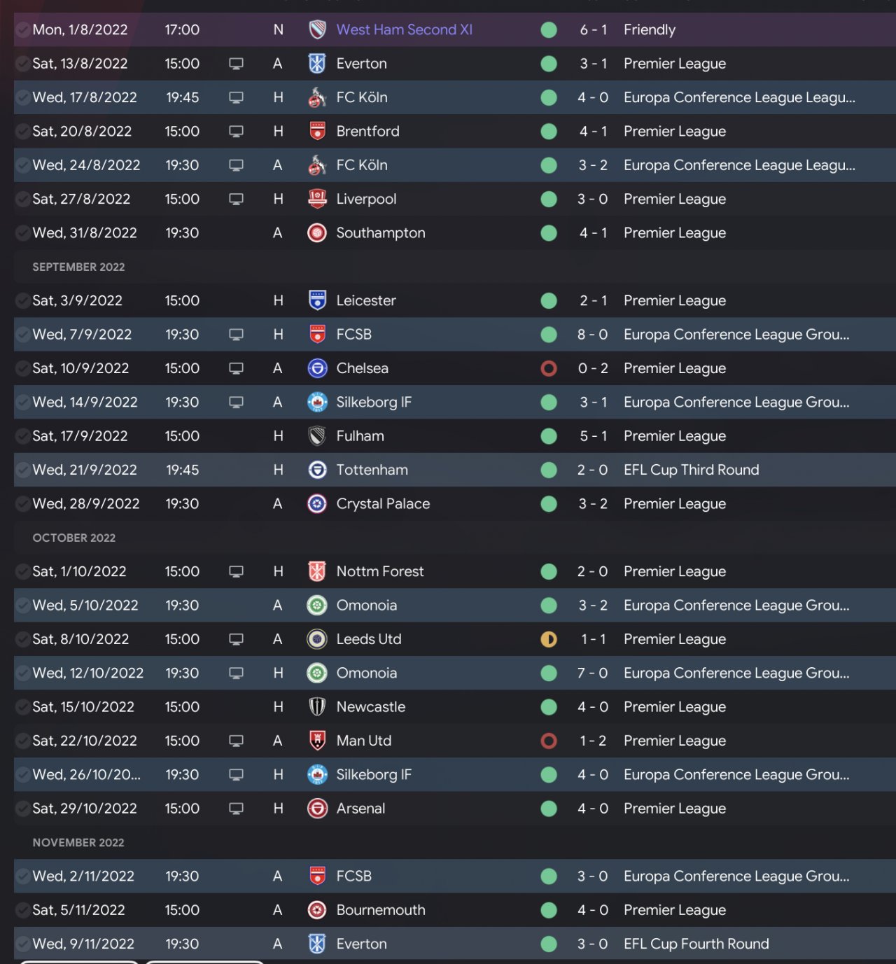Click the Man Utd club badge
Screen dimensions: 896x964
pos(317,741)
